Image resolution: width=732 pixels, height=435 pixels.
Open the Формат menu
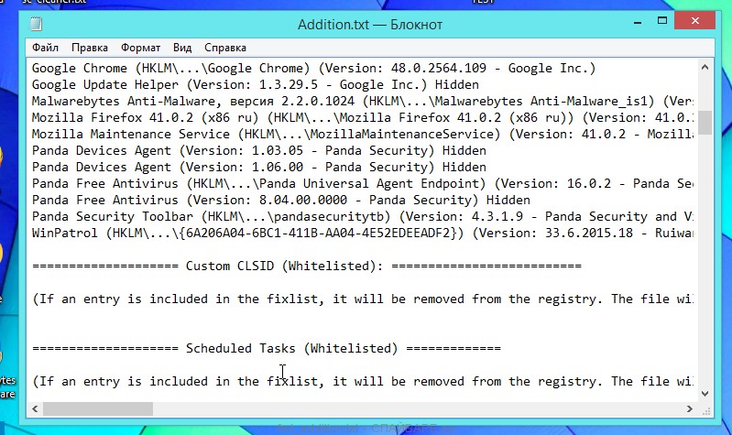(x=140, y=48)
